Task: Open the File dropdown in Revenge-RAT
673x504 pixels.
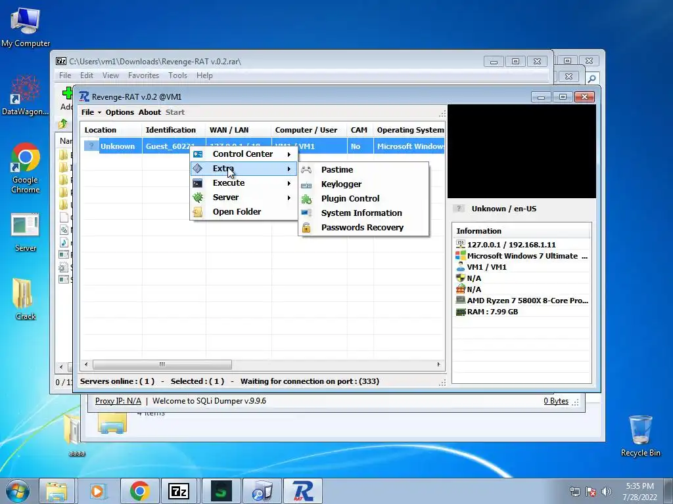Action: (x=91, y=112)
